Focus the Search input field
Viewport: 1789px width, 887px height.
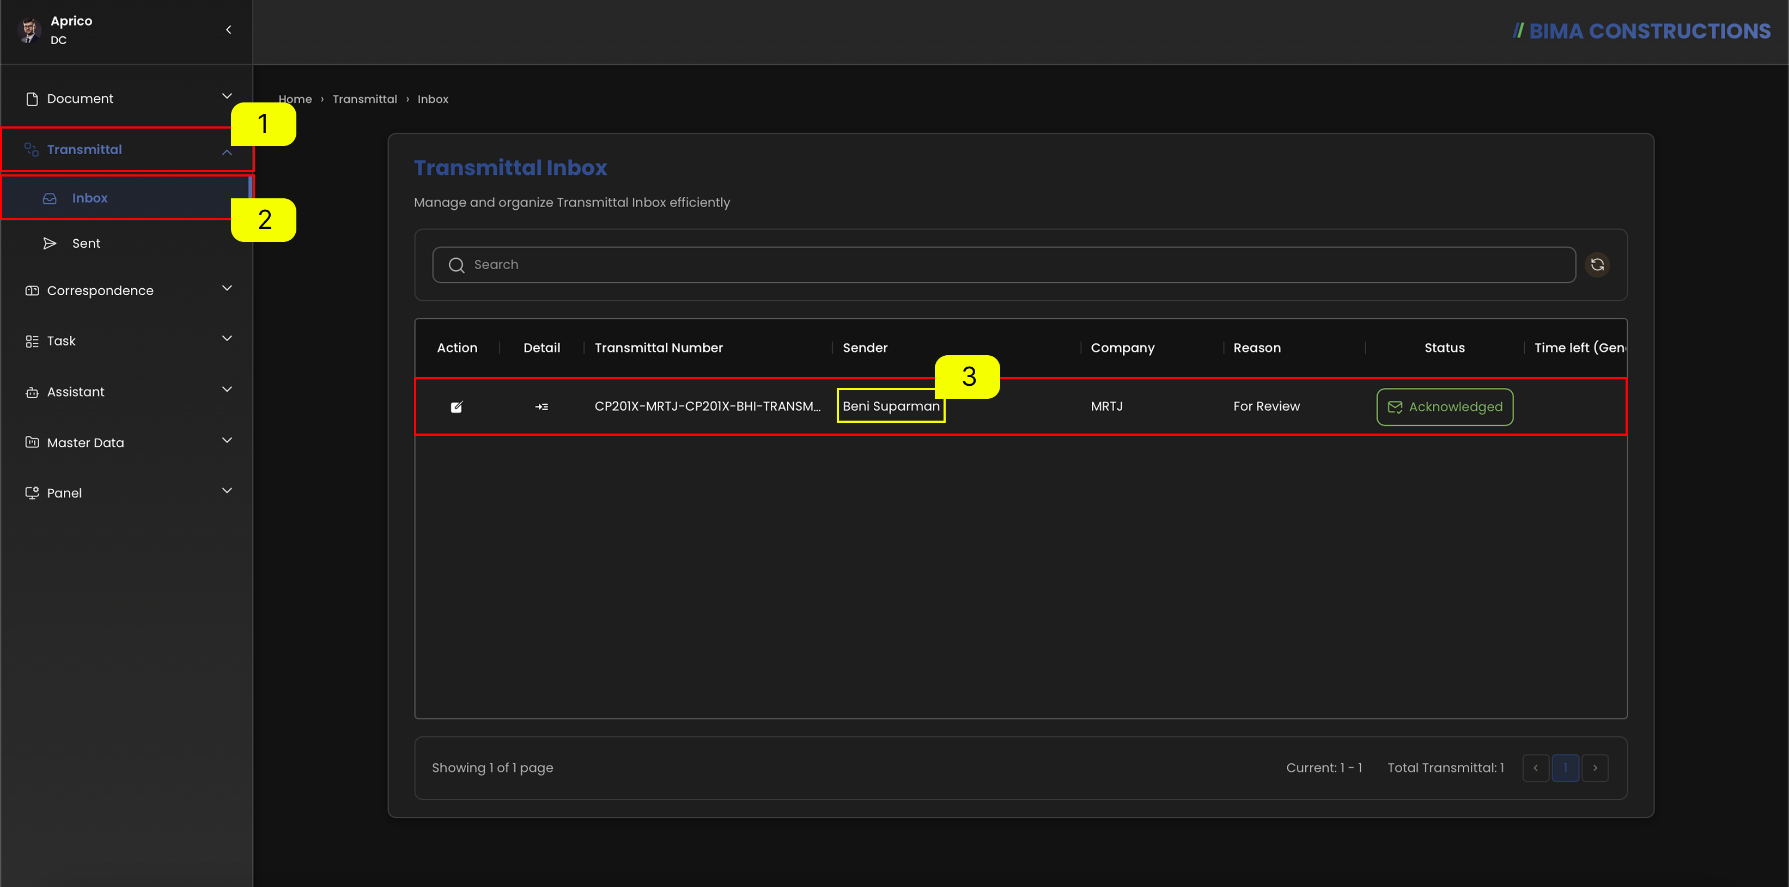[1003, 265]
